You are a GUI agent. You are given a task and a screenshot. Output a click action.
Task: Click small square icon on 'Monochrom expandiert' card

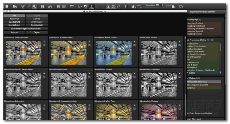pos(180,77)
